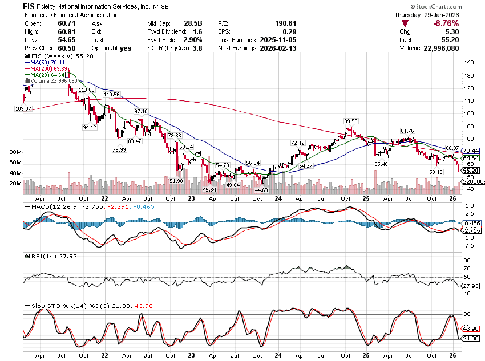The height and width of the screenshot is (361, 485).
Task: Click the green MA(20) legend line marker
Action: click(26, 75)
